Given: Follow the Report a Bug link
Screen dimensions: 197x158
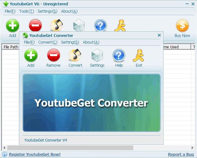Looking at the screenshot, I should click(x=181, y=154).
